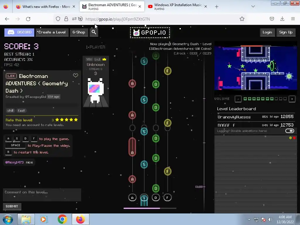300x225 pixels.
Task: Click the @Tacoguy6lol creator link
Action: (x=35, y=97)
